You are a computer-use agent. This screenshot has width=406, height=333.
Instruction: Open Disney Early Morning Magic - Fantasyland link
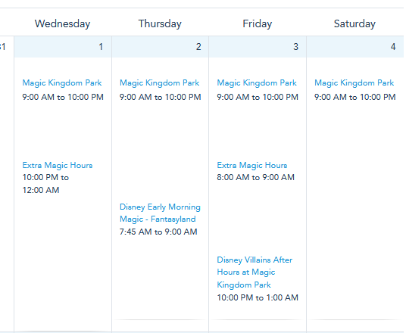pos(160,213)
